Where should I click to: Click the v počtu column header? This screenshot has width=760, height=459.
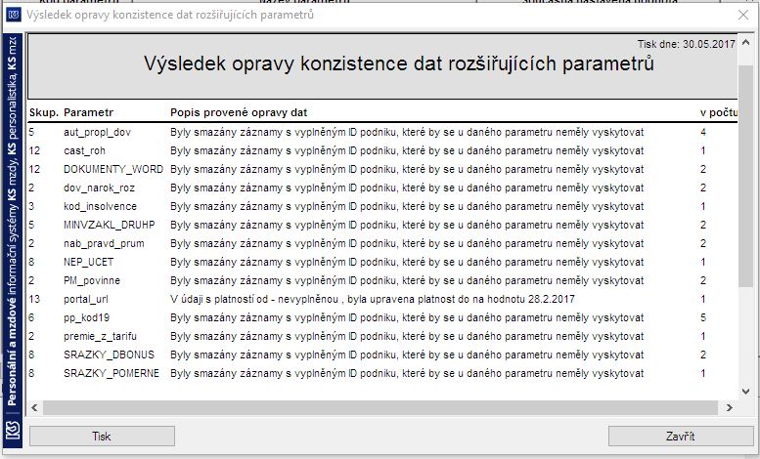[719, 112]
